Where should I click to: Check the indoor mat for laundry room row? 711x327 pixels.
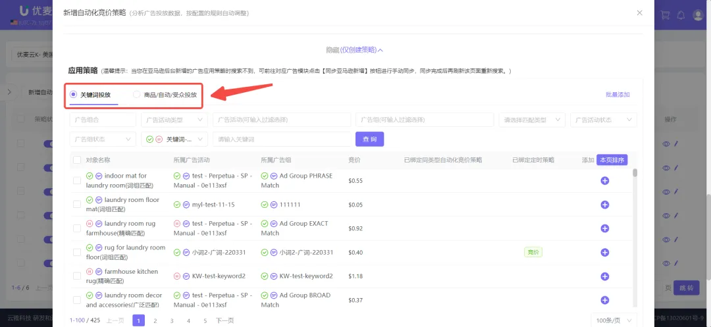point(77,181)
